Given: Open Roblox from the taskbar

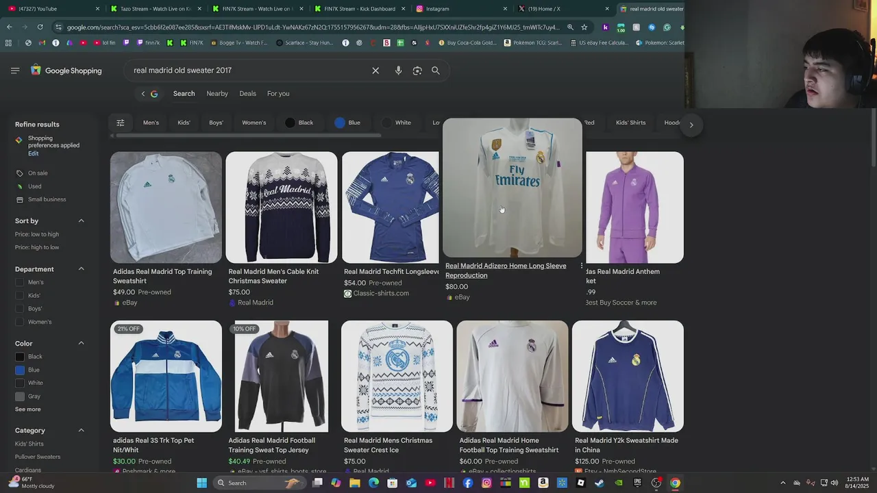Looking at the screenshot, I should tap(581, 483).
